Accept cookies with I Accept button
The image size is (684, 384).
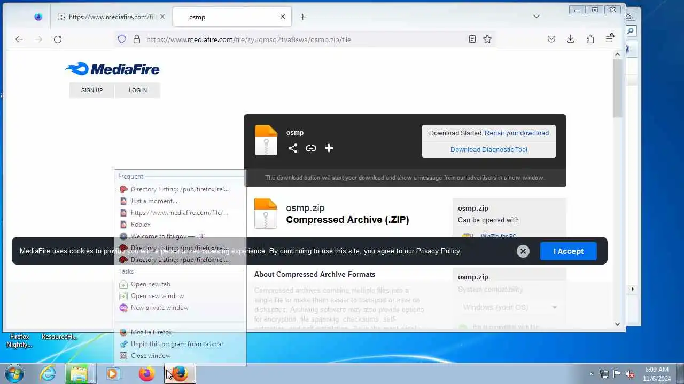pos(568,251)
